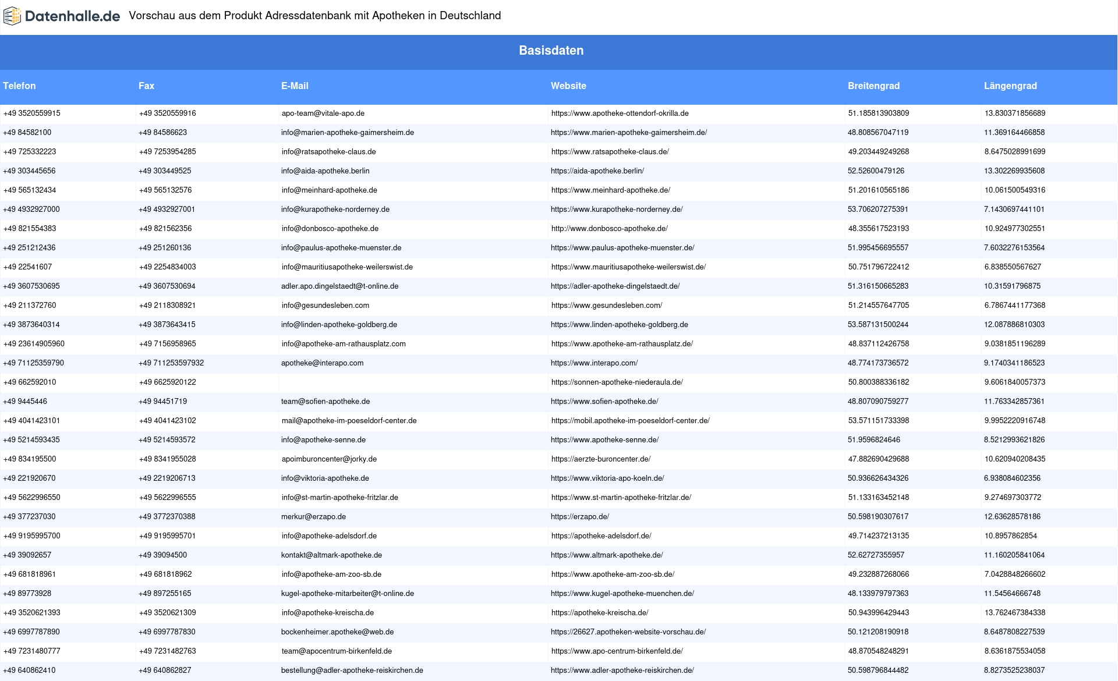Select the Breitengrad column header
The height and width of the screenshot is (681, 1118).
point(873,86)
